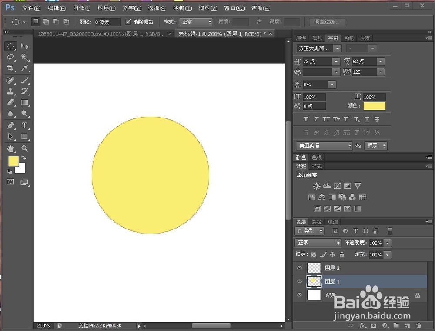Screen dimensions: 435x331
Task: Select the Lasso tool
Action: coord(10,57)
